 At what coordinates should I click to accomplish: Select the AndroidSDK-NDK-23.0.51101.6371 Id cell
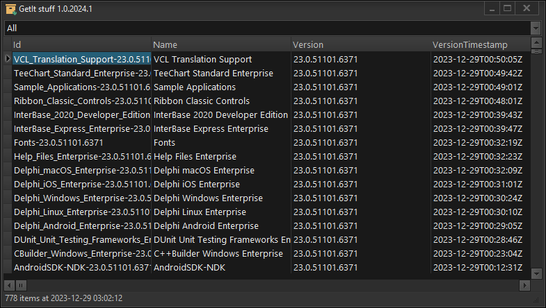[82, 267]
